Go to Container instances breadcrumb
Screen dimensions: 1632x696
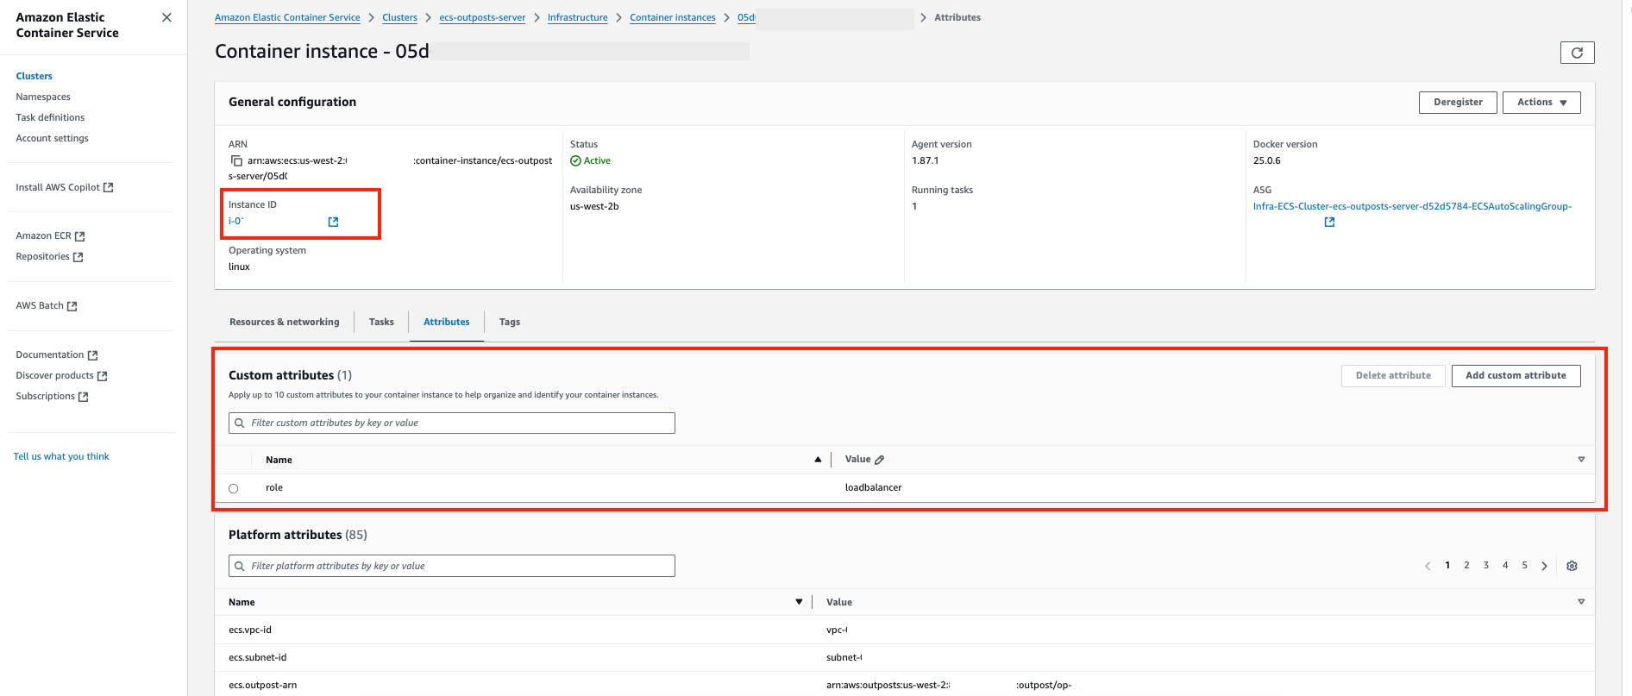(x=673, y=17)
